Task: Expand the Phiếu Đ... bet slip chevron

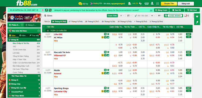Action: [x=22, y=25]
